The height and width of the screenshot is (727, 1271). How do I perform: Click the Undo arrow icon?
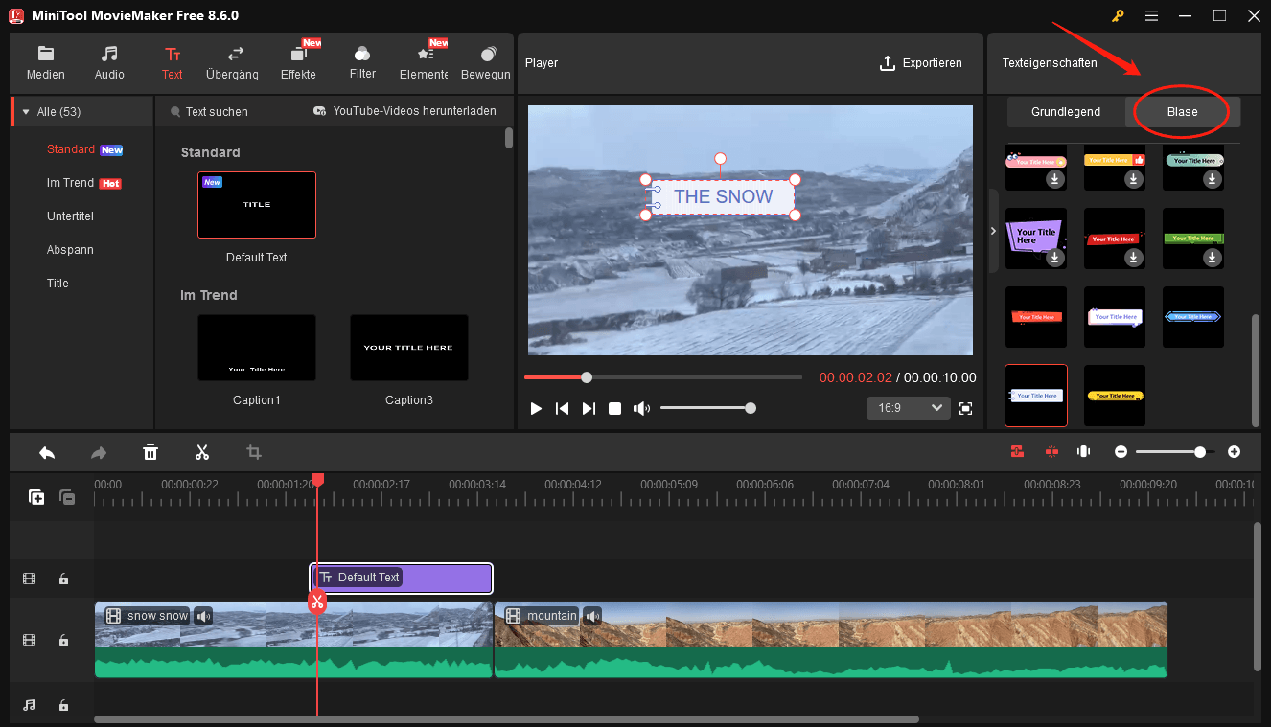47,451
